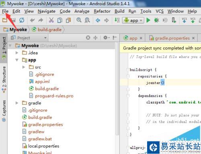Click the Scroll from source icon
The width and height of the screenshot is (201, 154).
[x=88, y=38]
